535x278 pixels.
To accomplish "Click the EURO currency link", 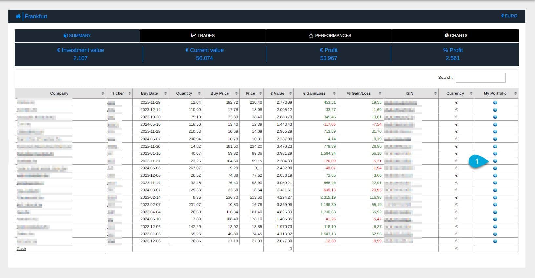I will [x=509, y=16].
